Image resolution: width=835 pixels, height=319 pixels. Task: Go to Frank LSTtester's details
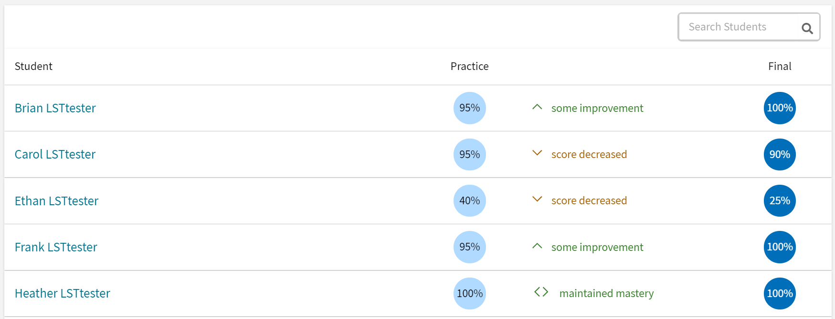click(x=56, y=247)
